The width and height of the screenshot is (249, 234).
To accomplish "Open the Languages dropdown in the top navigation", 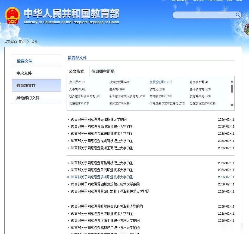I will click(x=179, y=1).
